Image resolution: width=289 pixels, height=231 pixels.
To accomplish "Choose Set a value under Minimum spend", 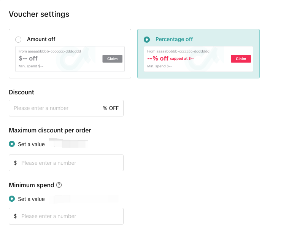I will pyautogui.click(x=12, y=199).
